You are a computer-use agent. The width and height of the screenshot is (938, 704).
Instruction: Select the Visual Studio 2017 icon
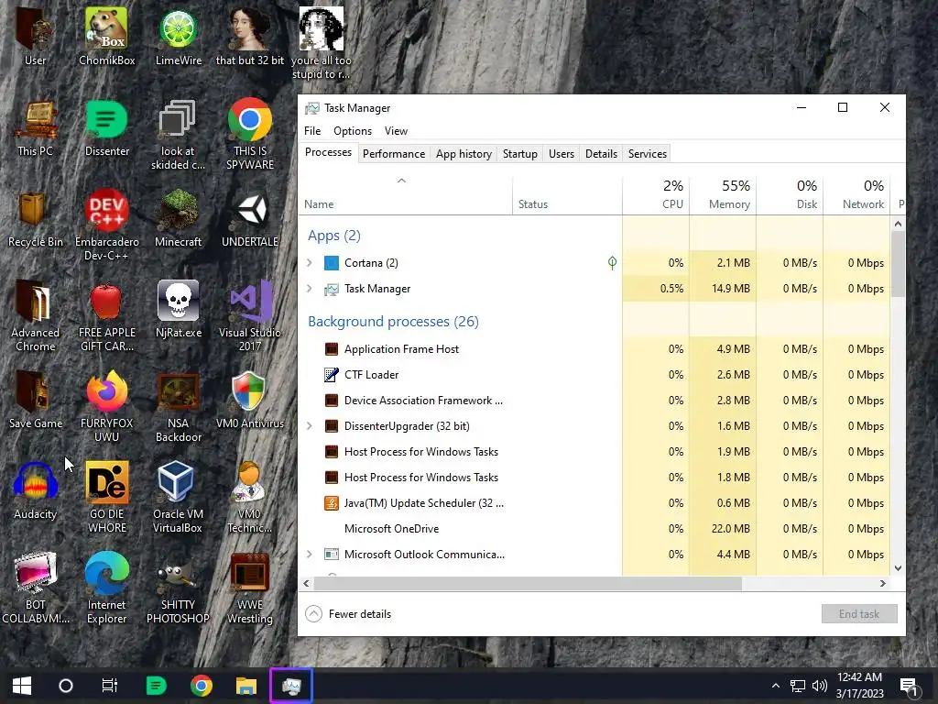coord(250,316)
